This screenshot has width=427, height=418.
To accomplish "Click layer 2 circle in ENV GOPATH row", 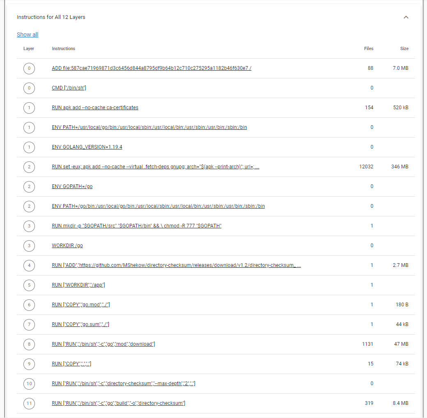I will 29,186.
